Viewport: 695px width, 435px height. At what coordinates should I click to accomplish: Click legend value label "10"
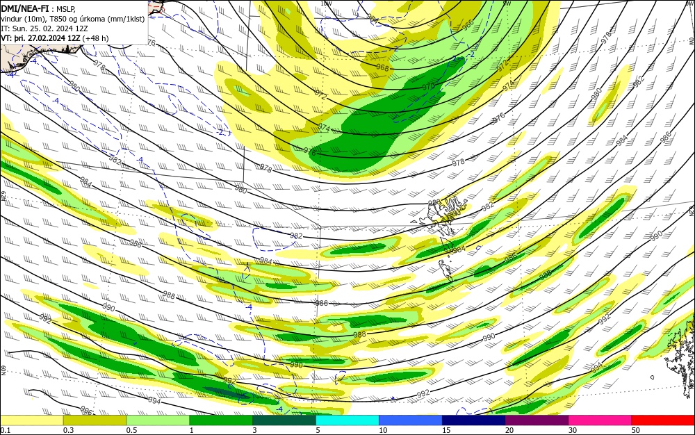[383, 430]
